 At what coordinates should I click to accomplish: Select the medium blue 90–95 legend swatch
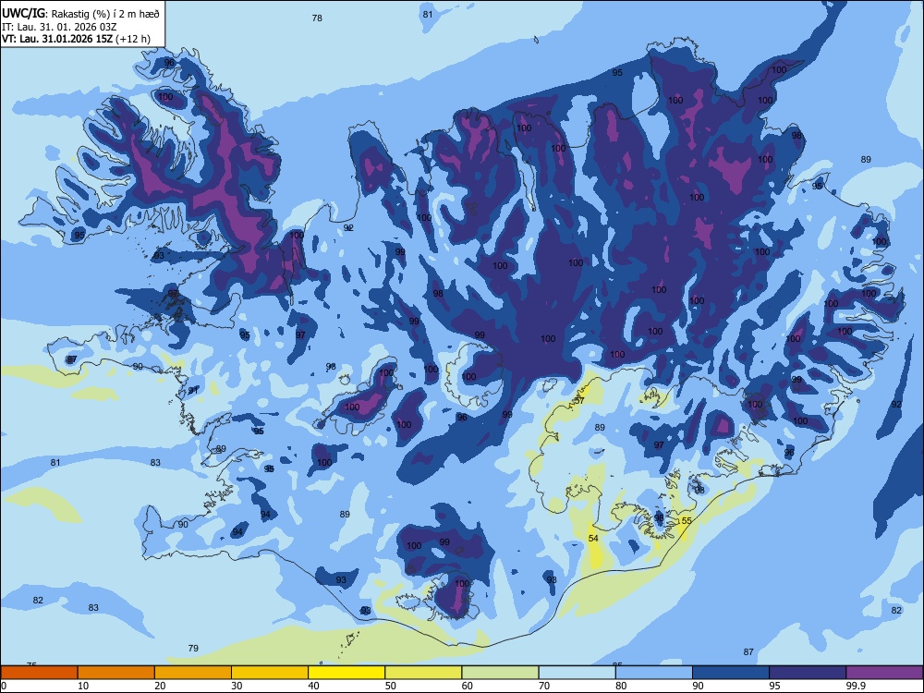pos(731,673)
